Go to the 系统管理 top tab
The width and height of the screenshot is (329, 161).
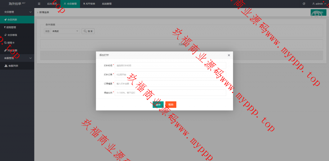(106, 4)
